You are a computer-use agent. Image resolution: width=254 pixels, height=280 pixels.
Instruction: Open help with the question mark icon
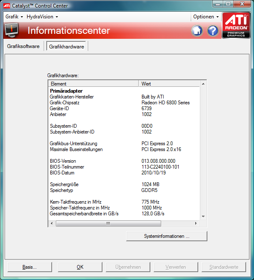213,30
